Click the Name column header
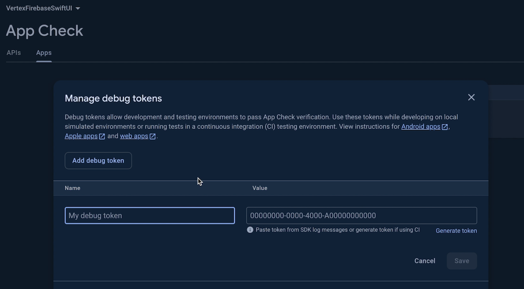This screenshot has width=524, height=289. pos(72,188)
